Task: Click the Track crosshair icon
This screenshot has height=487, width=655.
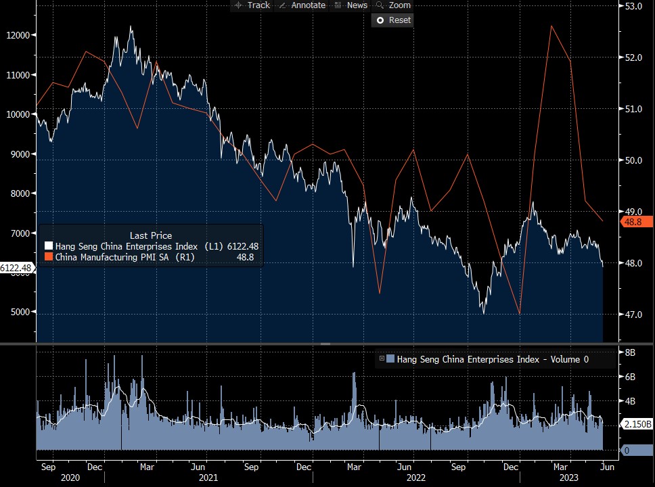Action: pyautogui.click(x=238, y=5)
